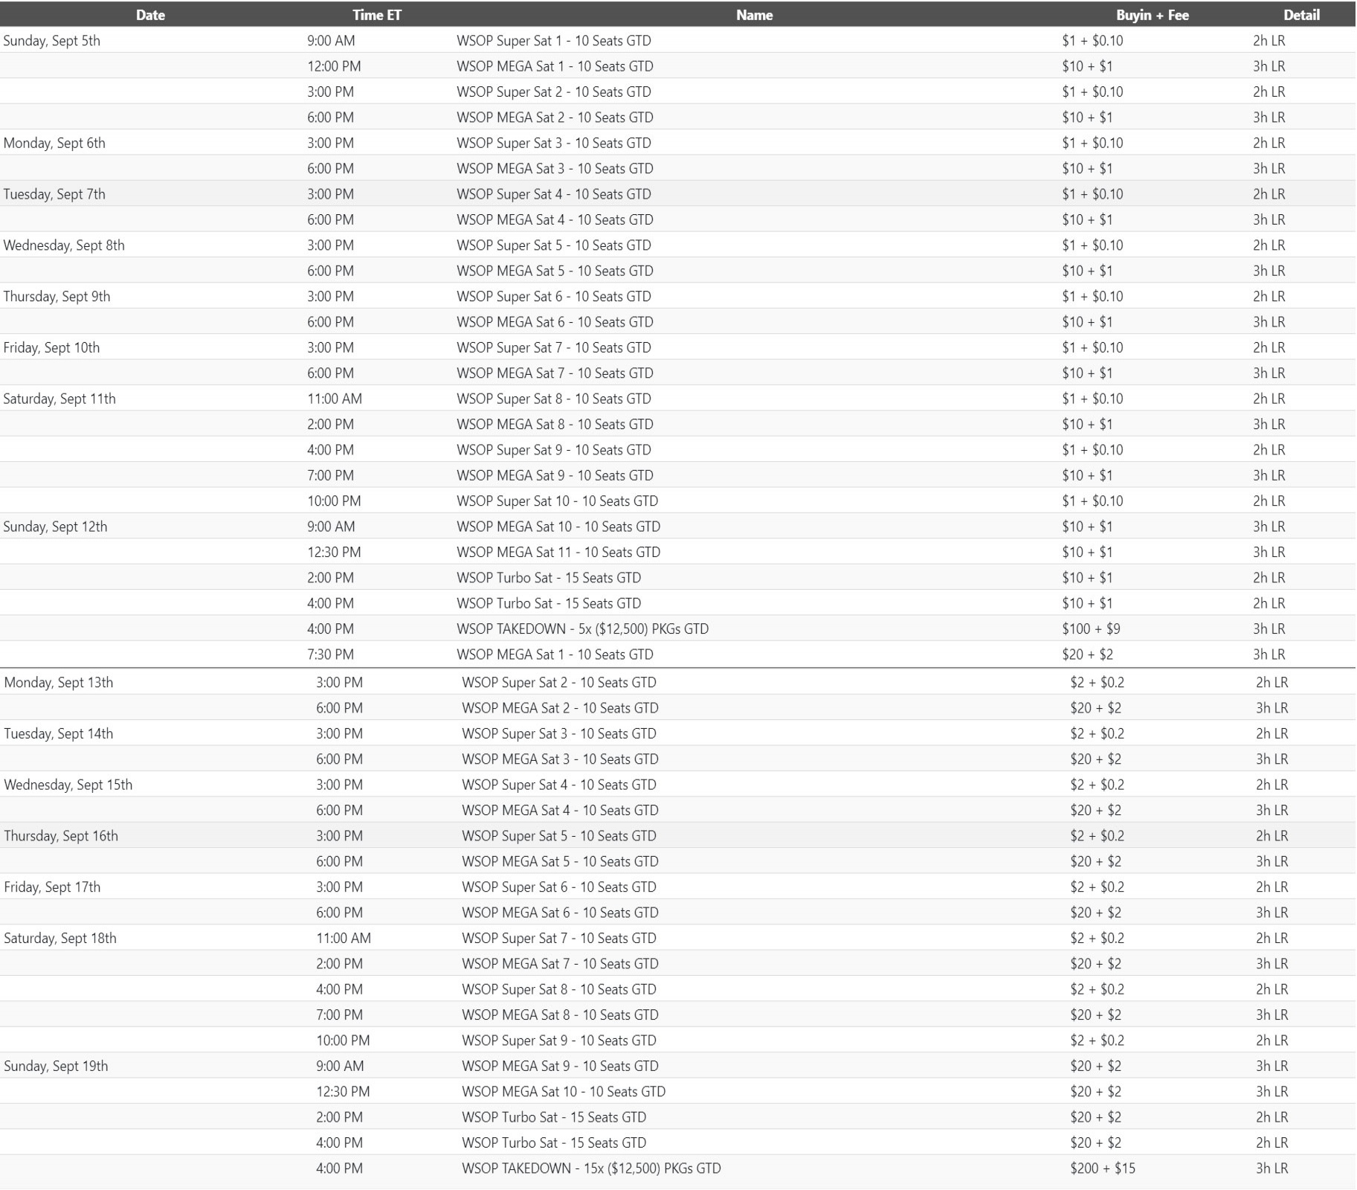Select the Sunday, Sept 5th date cell
The width and height of the screenshot is (1357, 1190).
point(51,41)
